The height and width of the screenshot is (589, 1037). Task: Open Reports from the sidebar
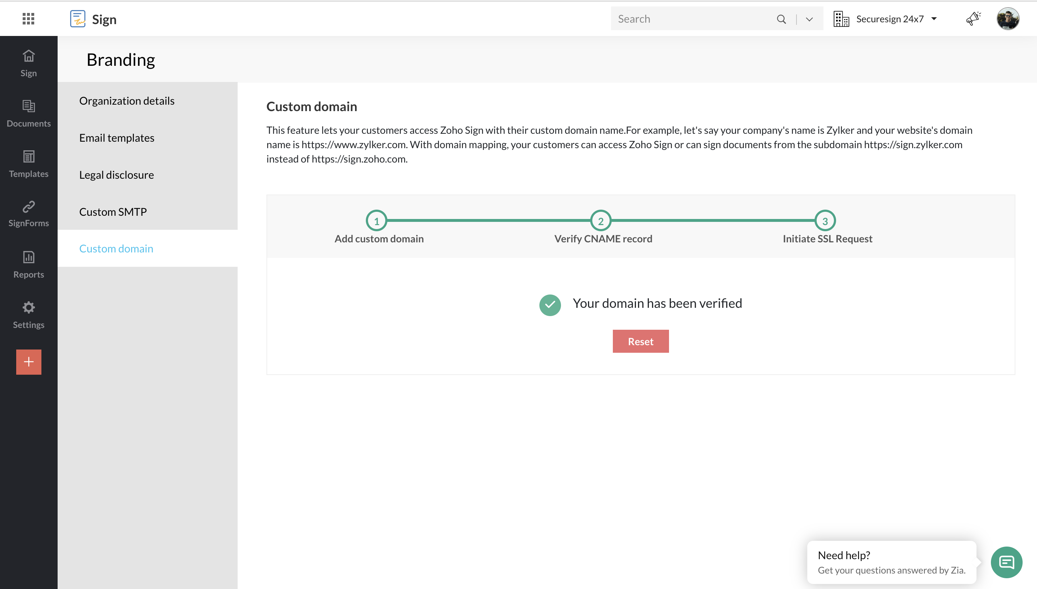coord(28,264)
